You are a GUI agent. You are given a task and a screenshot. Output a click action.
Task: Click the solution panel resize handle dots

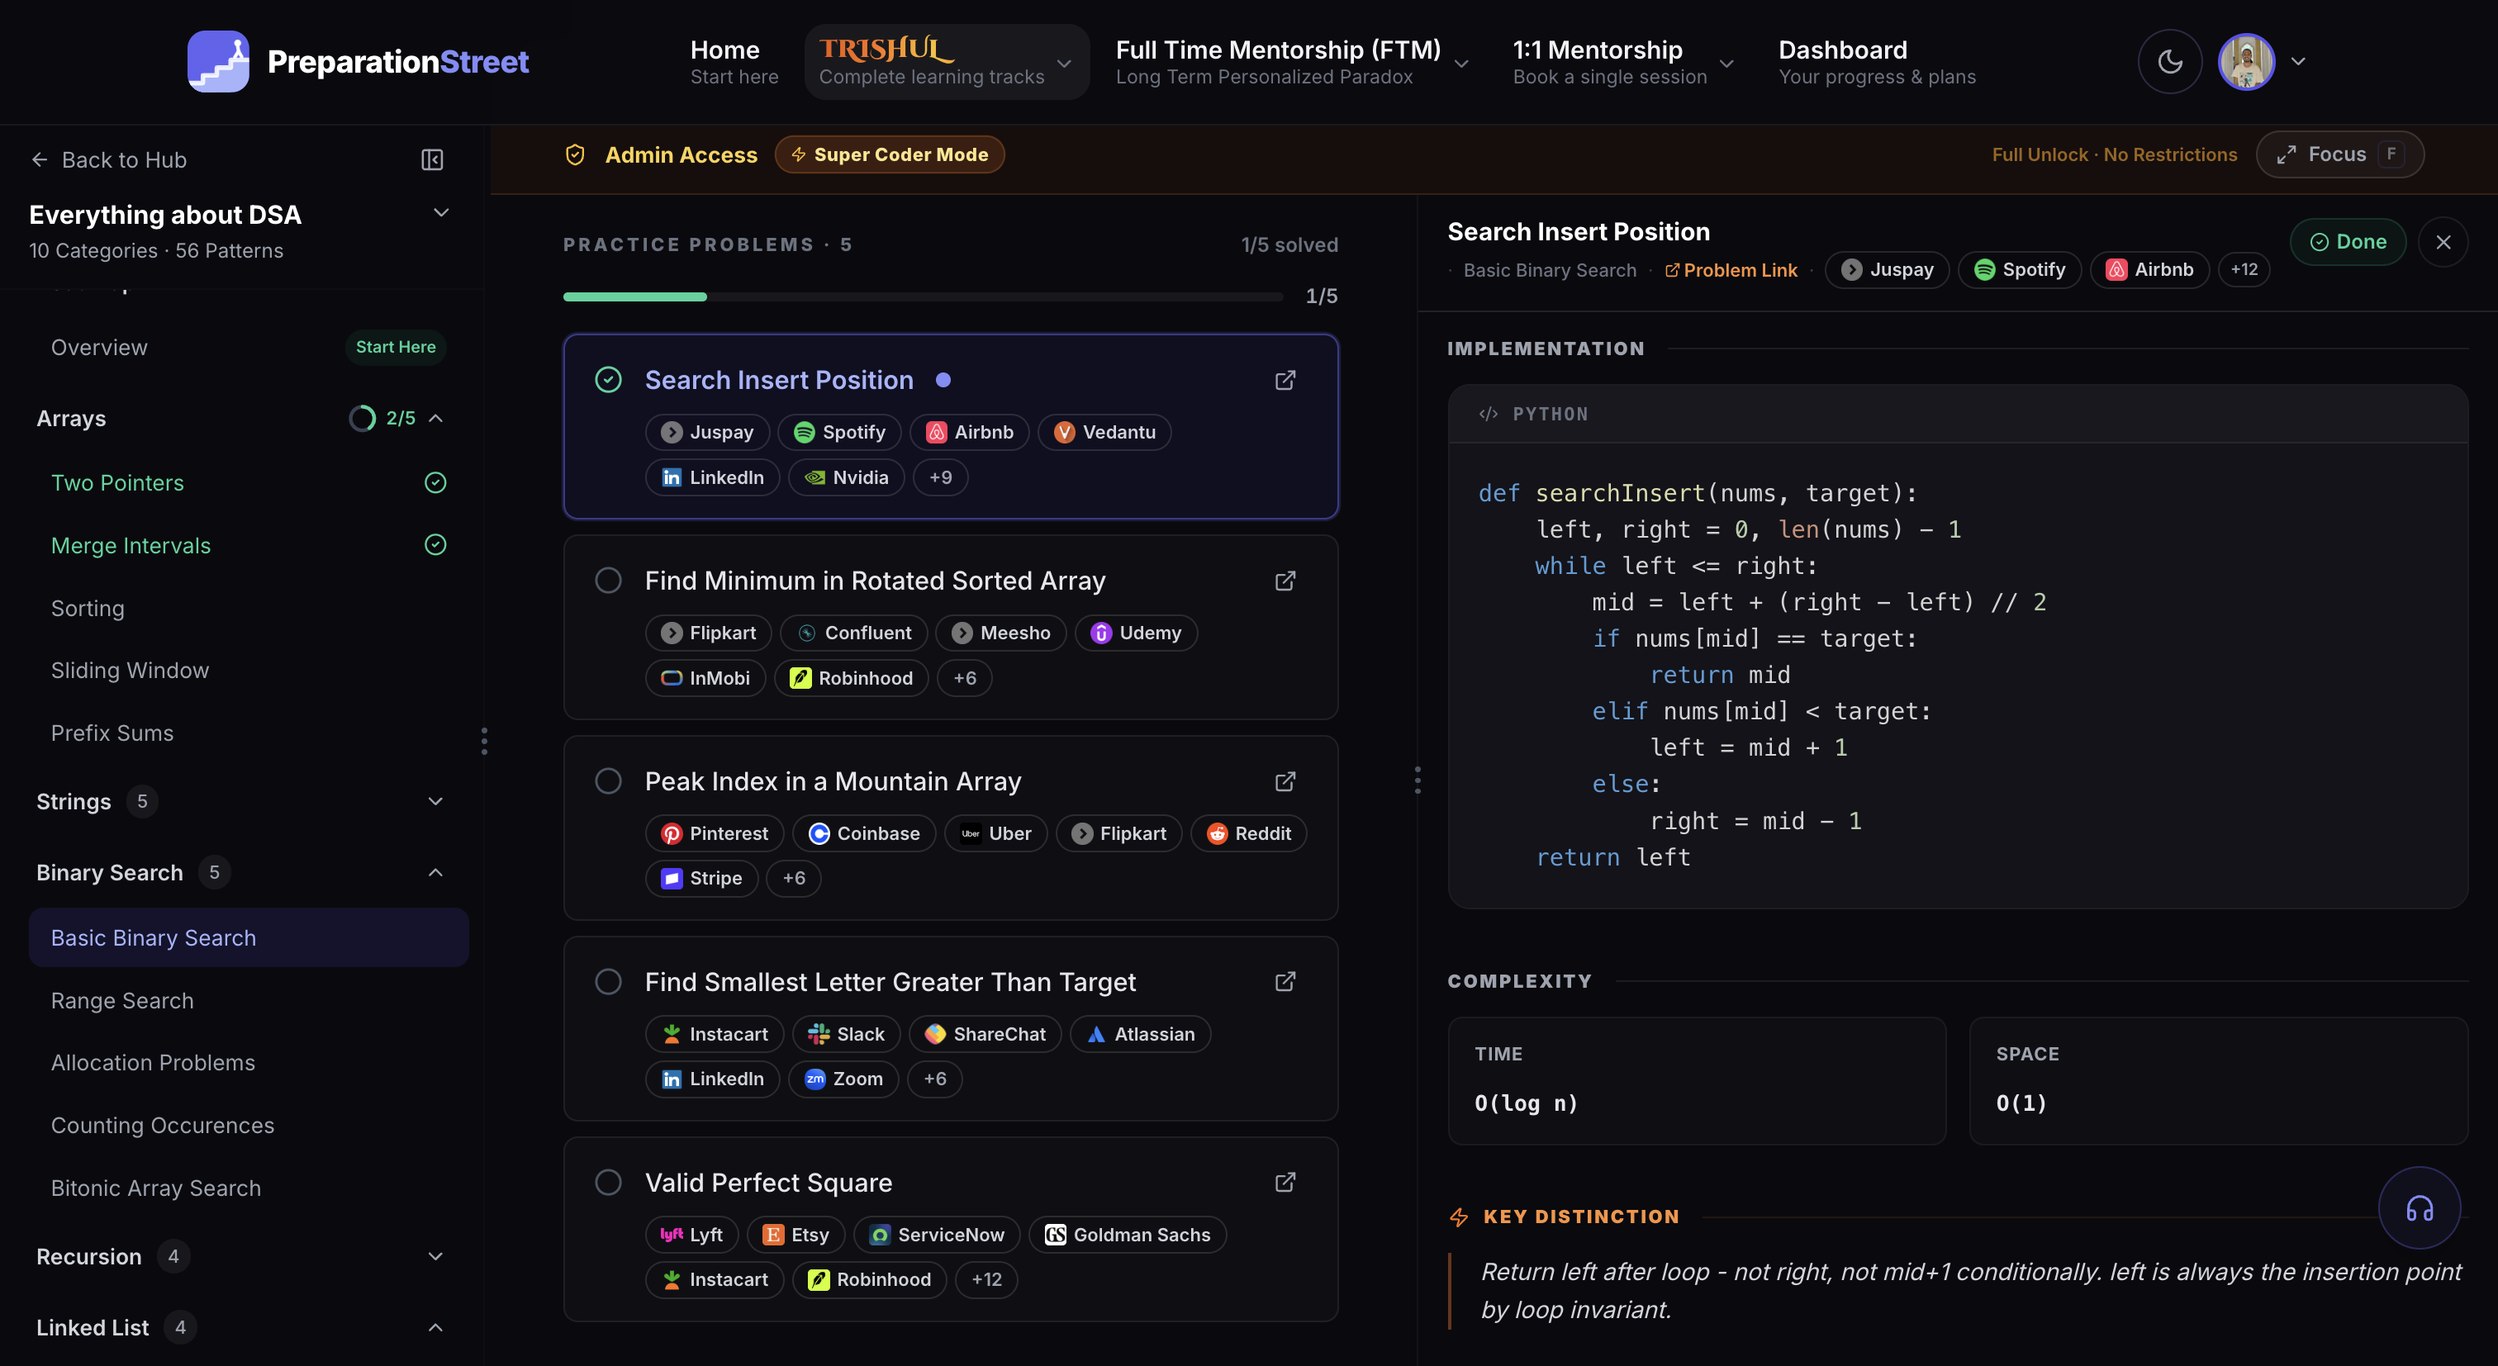click(1417, 780)
